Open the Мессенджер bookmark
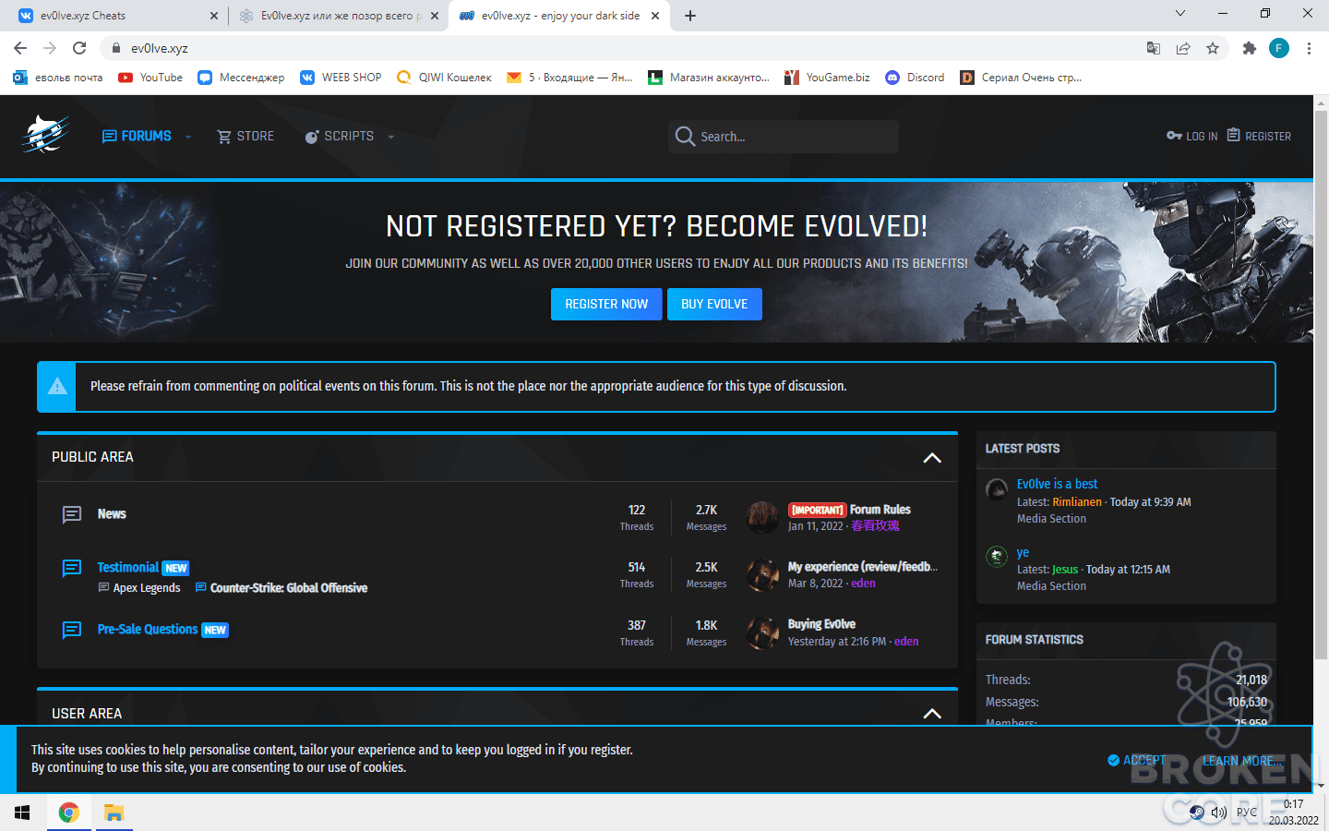The width and height of the screenshot is (1329, 831). tap(241, 78)
